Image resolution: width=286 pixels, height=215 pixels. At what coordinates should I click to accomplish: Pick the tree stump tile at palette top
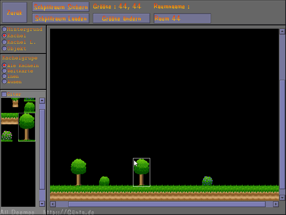[15, 103]
